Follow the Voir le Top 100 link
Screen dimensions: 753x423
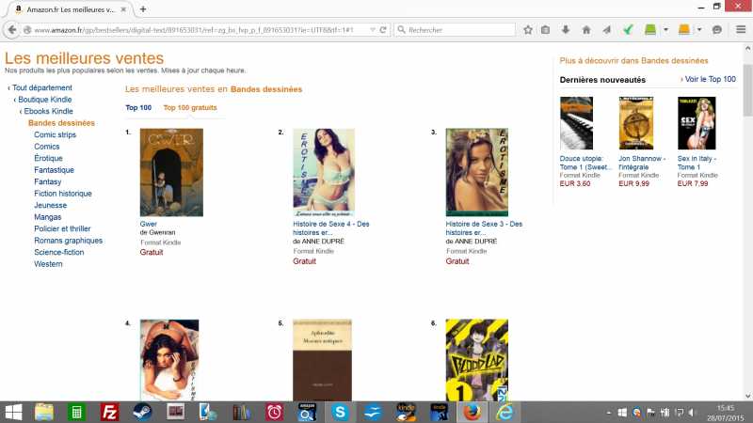pos(711,79)
